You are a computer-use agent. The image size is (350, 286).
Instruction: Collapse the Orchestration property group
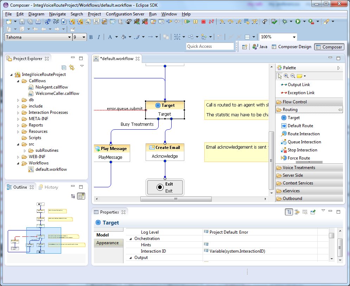(x=131, y=239)
